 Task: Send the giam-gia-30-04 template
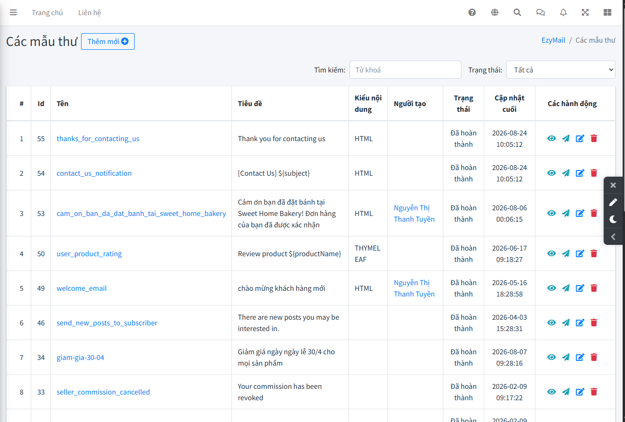tap(566, 357)
